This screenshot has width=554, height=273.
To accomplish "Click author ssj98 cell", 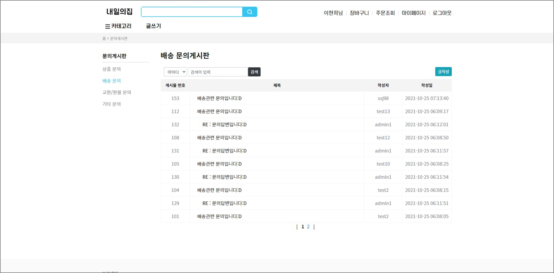I will tap(383, 98).
